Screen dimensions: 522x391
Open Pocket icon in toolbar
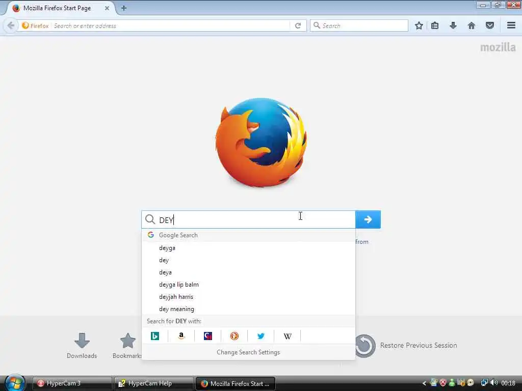[x=490, y=25]
